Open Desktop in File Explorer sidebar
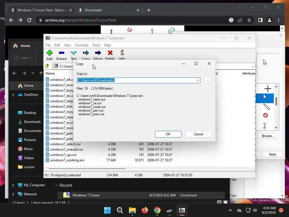Image resolution: width=289 pixels, height=217 pixels. click(x=27, y=112)
